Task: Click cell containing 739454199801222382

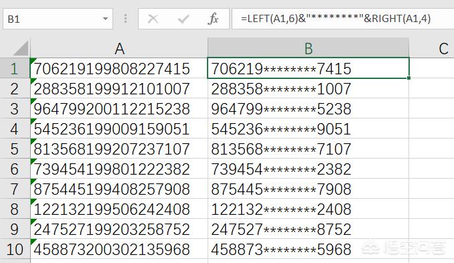Action: click(x=119, y=169)
